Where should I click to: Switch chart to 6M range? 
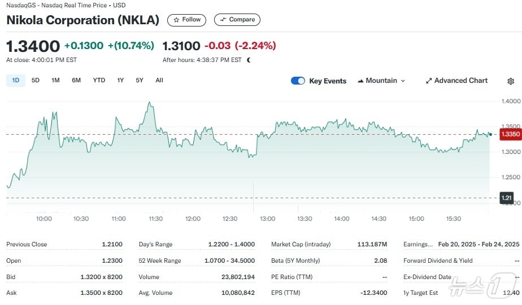tap(76, 80)
